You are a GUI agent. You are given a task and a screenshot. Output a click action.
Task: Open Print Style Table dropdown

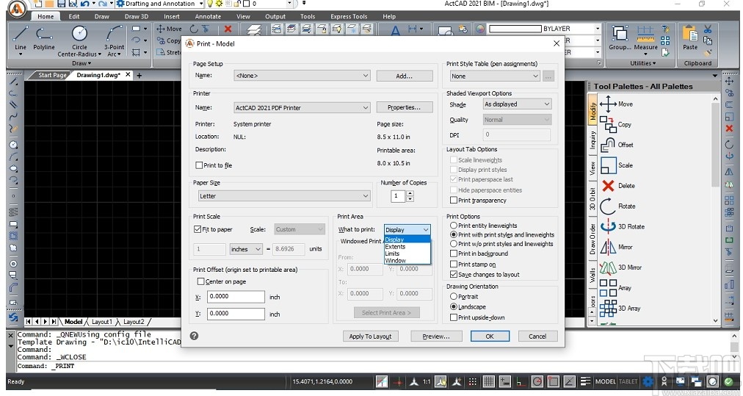(495, 76)
